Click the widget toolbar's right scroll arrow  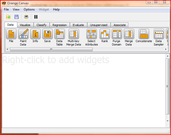coord(166,49)
